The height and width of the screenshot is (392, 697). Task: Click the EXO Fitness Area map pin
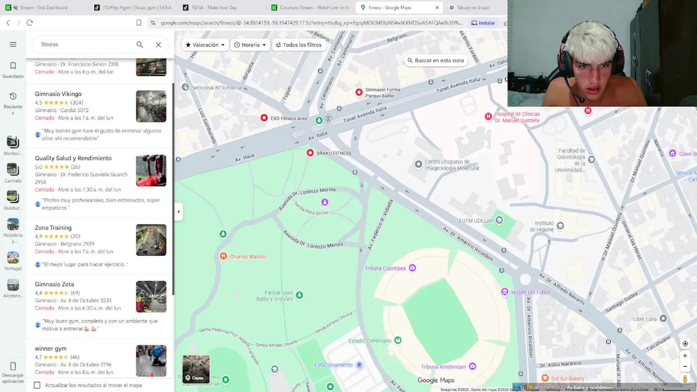click(264, 118)
